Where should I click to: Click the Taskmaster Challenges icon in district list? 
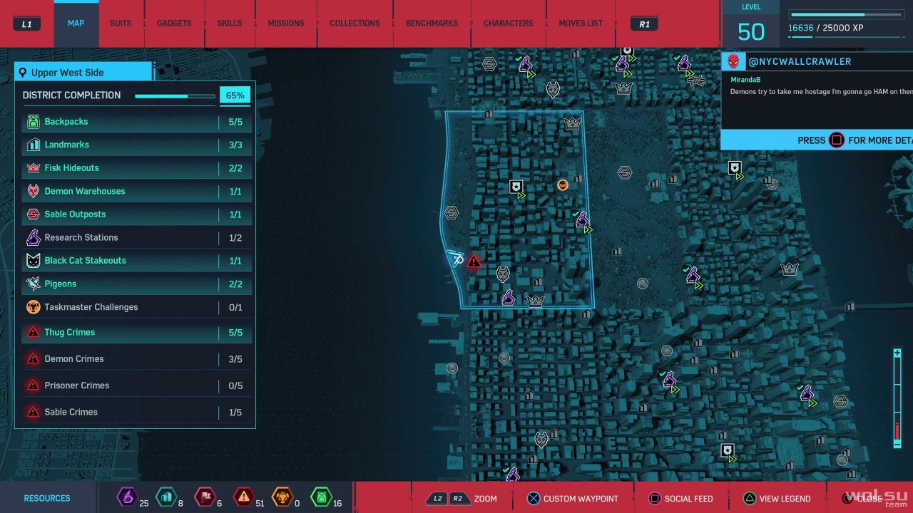pos(33,307)
